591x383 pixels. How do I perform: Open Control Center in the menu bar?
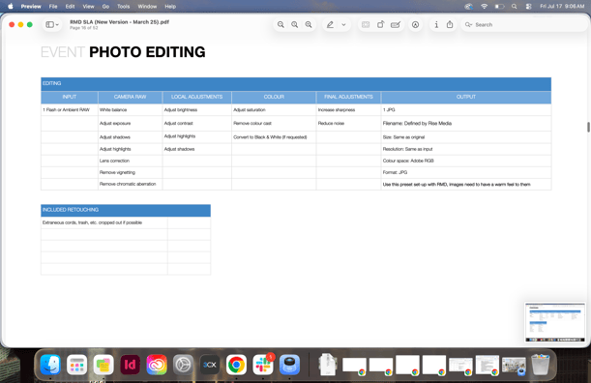tap(528, 7)
